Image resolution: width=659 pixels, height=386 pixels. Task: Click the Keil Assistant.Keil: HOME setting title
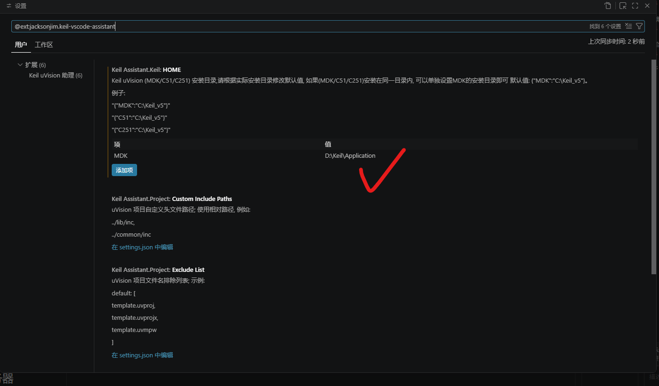pos(146,69)
